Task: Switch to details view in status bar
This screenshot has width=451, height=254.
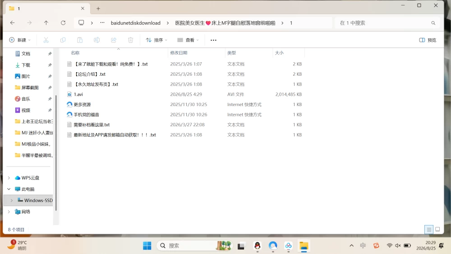Action: tap(429, 230)
